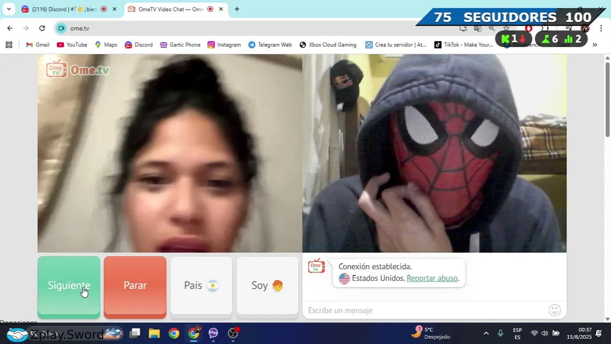Open the emoji smiley picker

(x=555, y=310)
